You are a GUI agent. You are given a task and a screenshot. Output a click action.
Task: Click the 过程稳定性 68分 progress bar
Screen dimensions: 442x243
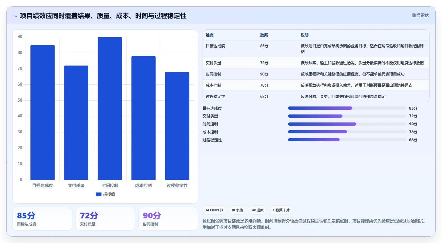click(347, 140)
